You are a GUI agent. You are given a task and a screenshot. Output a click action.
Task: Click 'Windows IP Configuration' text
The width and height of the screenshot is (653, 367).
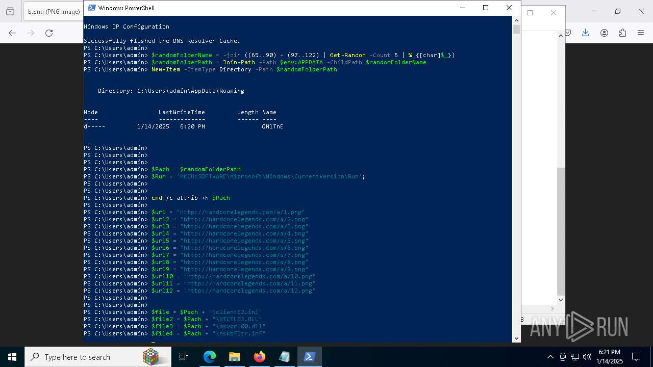[127, 27]
